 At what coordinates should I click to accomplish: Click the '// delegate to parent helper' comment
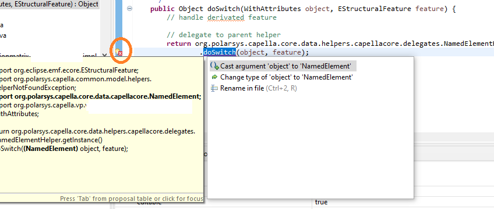(x=223, y=35)
